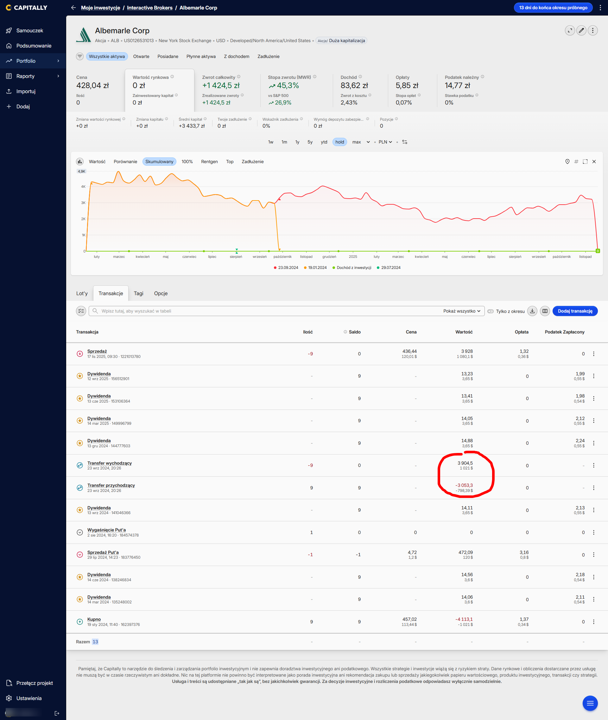Image resolution: width=608 pixels, height=720 pixels.
Task: Click the expand view icon next to pencil
Action: [x=570, y=31]
